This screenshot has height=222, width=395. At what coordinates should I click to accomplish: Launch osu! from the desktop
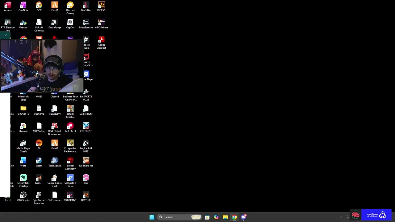coord(86,179)
